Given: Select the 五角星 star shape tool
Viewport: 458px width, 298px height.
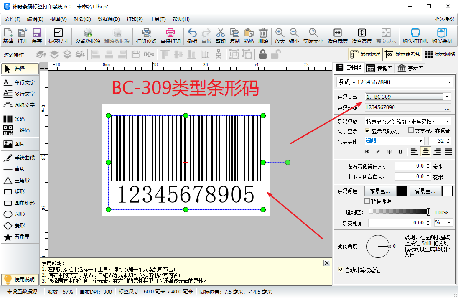Looking at the screenshot, I should tap(20, 237).
